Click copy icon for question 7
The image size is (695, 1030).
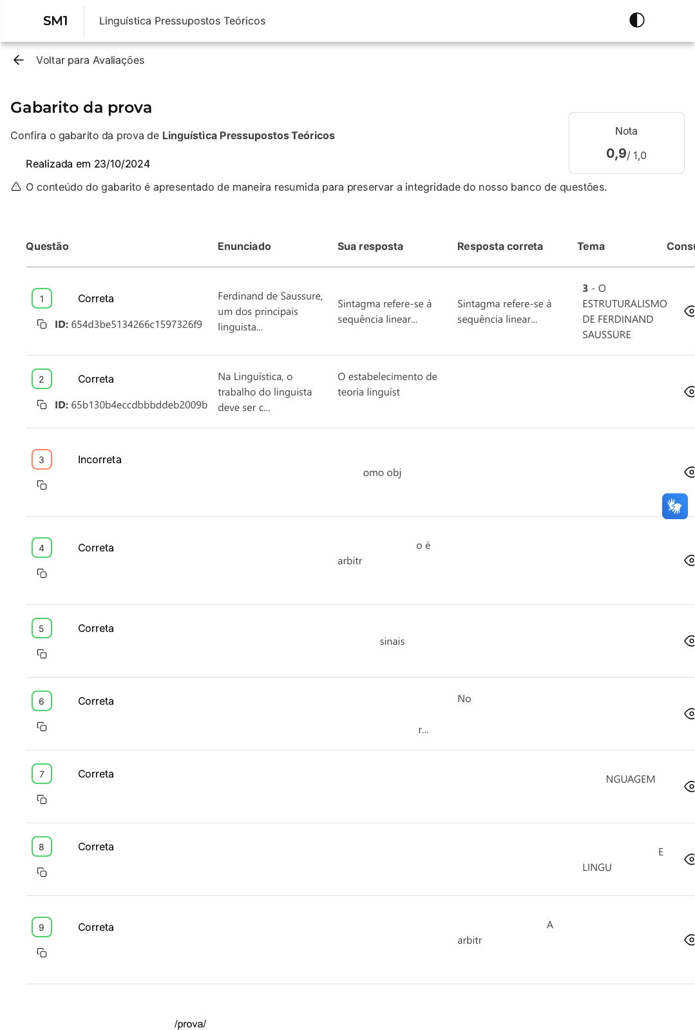point(42,799)
